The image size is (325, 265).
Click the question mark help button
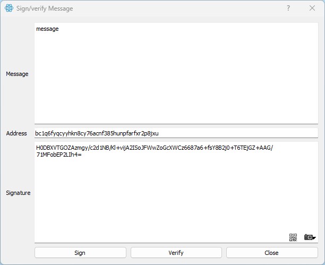click(x=288, y=8)
